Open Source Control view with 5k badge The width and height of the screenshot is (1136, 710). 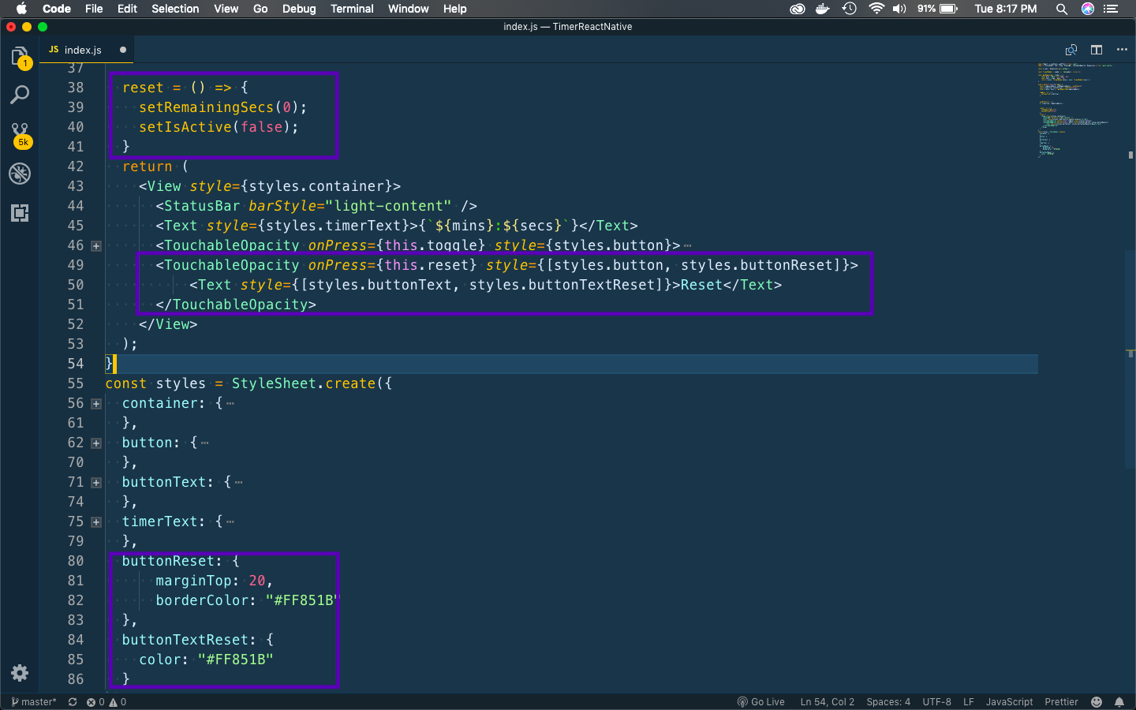20,134
